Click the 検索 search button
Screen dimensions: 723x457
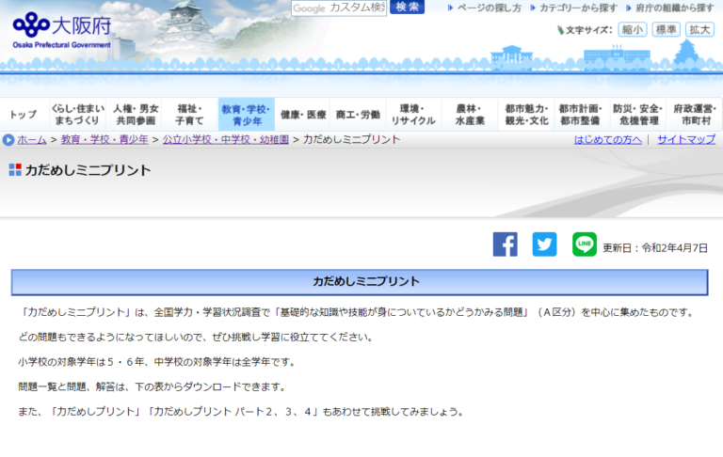pyautogui.click(x=407, y=8)
